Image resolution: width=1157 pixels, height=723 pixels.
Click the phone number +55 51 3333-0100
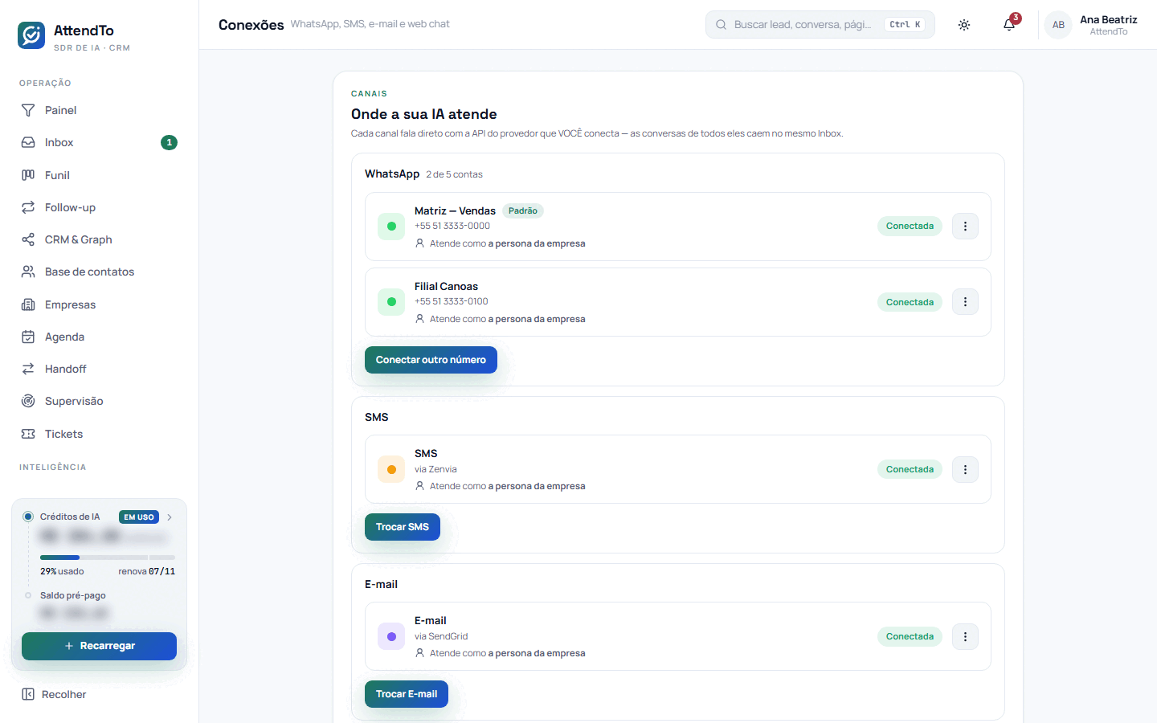click(x=452, y=301)
